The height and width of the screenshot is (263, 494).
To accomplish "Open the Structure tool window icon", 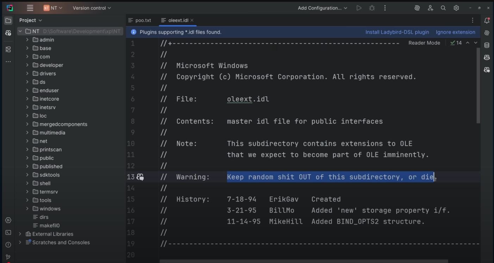I will 8,49.
